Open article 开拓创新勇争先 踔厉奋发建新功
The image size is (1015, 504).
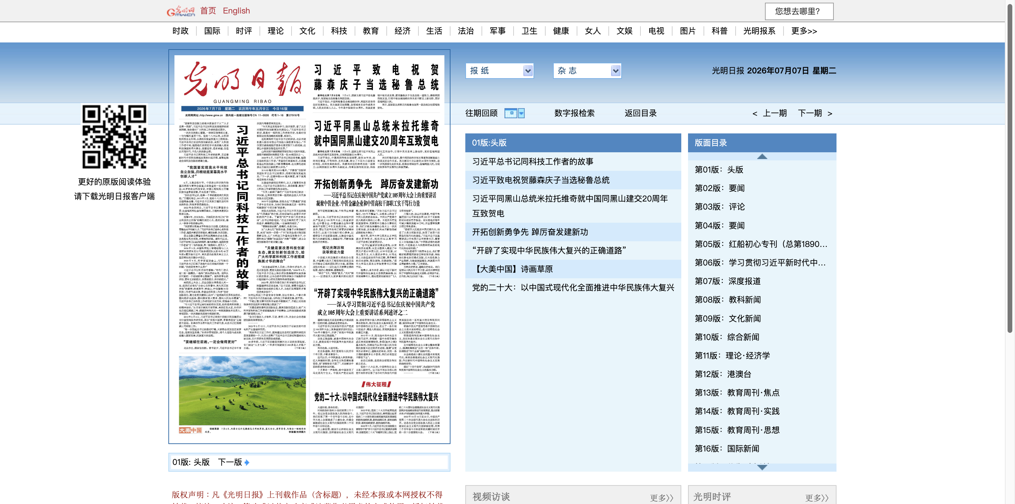530,232
